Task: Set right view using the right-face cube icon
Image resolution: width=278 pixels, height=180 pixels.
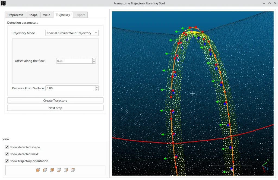Action: [x=66, y=170]
